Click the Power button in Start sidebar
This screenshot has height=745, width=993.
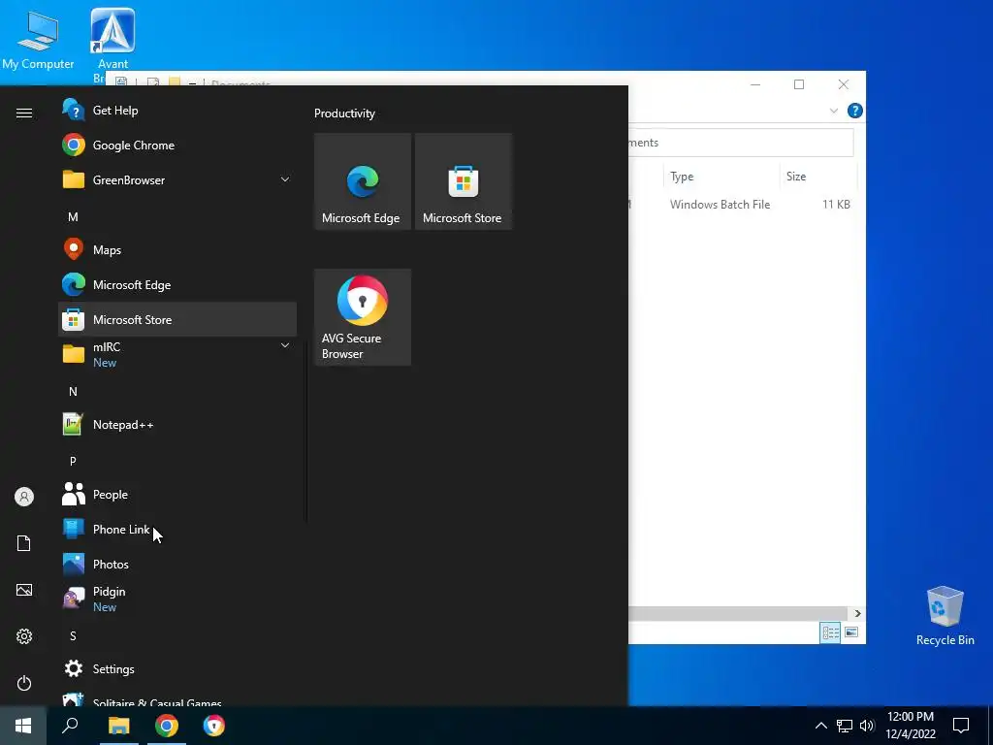point(24,683)
